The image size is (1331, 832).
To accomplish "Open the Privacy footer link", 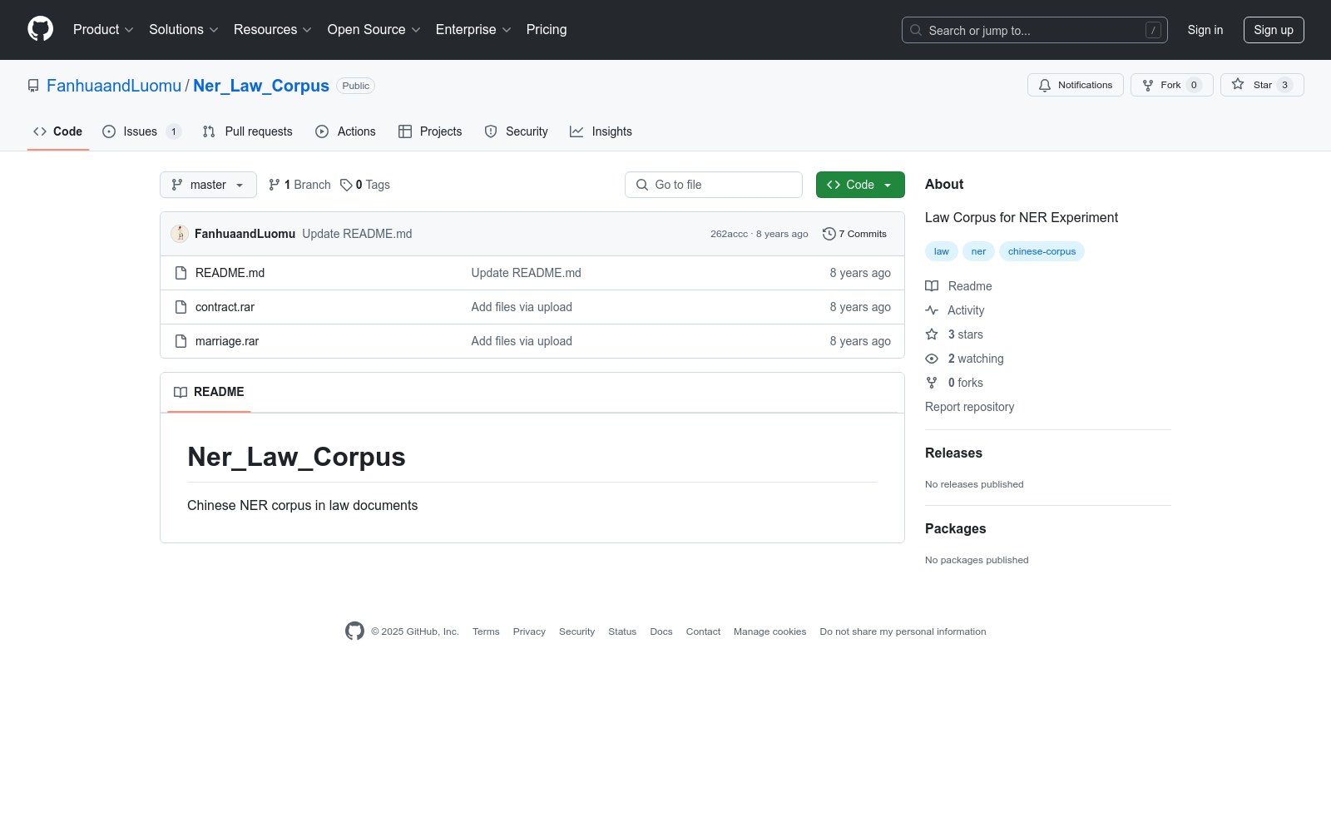I will [x=529, y=631].
